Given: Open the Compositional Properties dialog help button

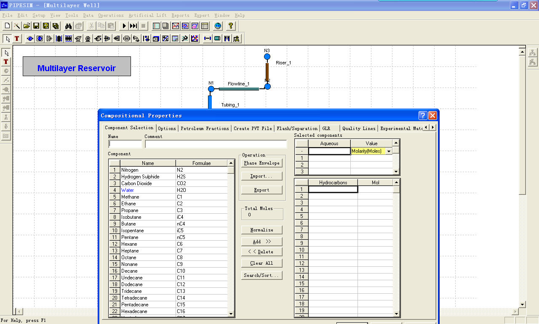Looking at the screenshot, I should [x=423, y=115].
